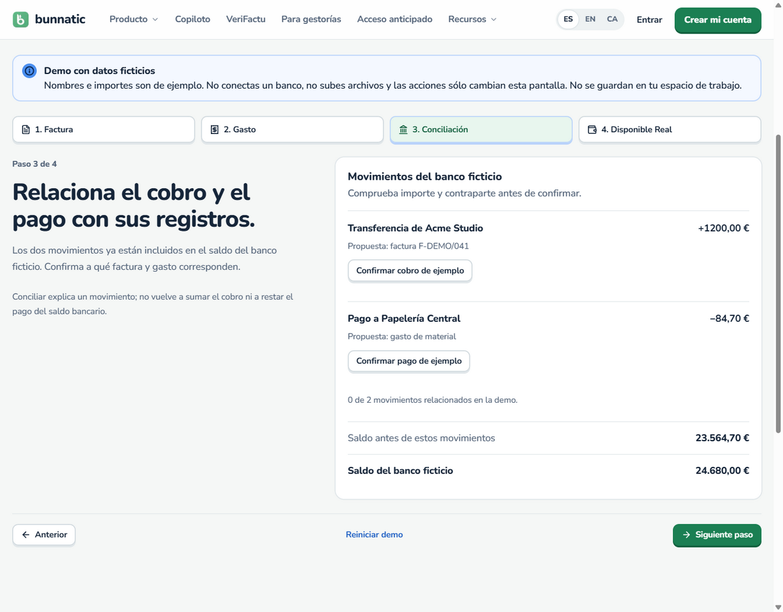783x612 pixels.
Task: Click the wallet icon in Disponible Real step
Action: [592, 130]
